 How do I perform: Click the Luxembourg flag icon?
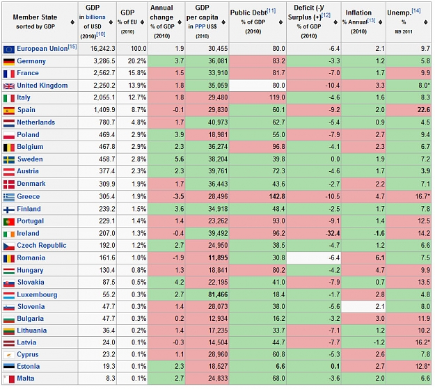(x=9, y=295)
